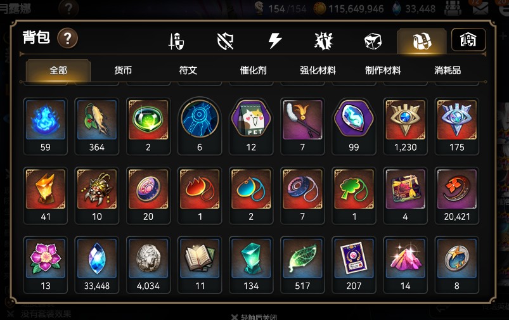The height and width of the screenshot is (320, 509).
Task: Select the crossed-out shield category icon
Action: [x=226, y=41]
